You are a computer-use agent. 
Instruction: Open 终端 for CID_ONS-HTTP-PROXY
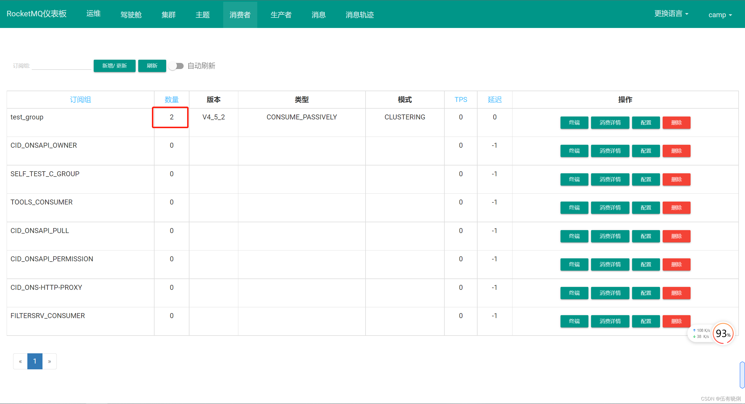pos(574,293)
